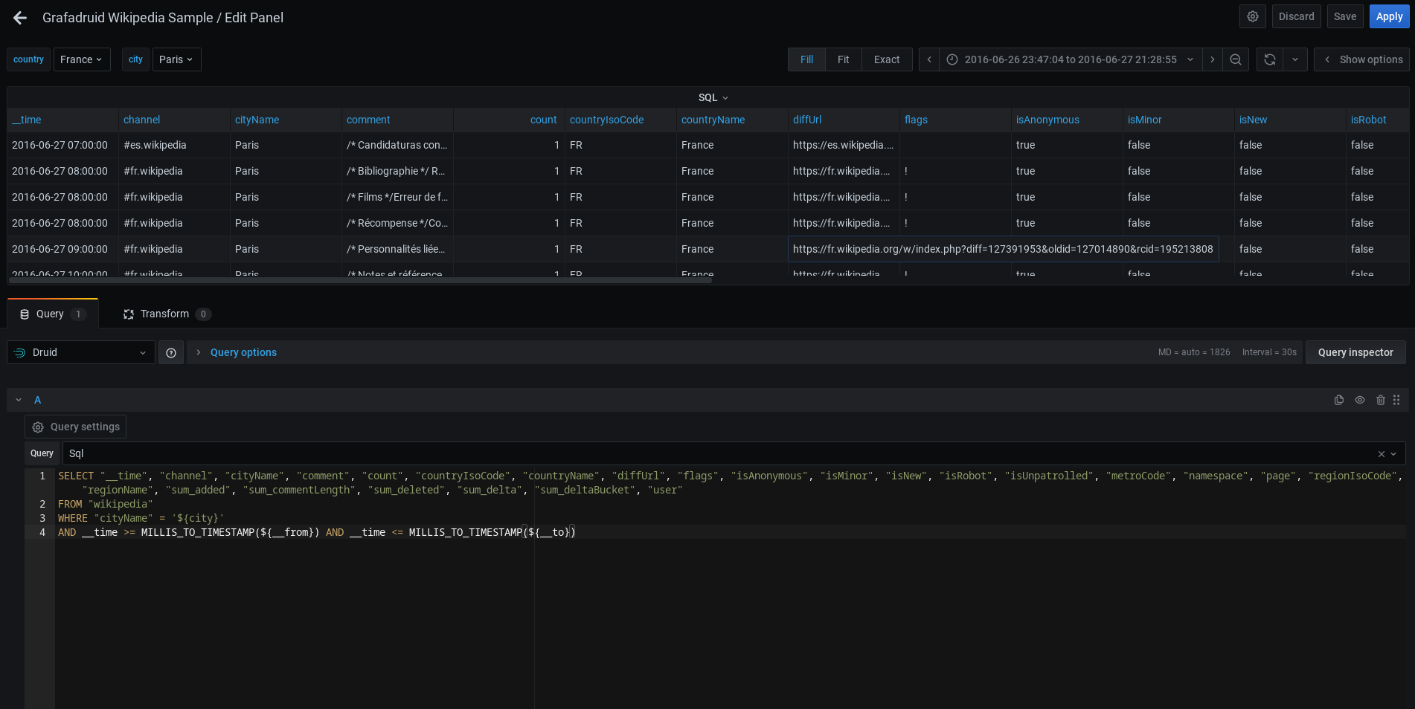1415x709 pixels.
Task: Go back using the arrow icon
Action: coord(20,18)
